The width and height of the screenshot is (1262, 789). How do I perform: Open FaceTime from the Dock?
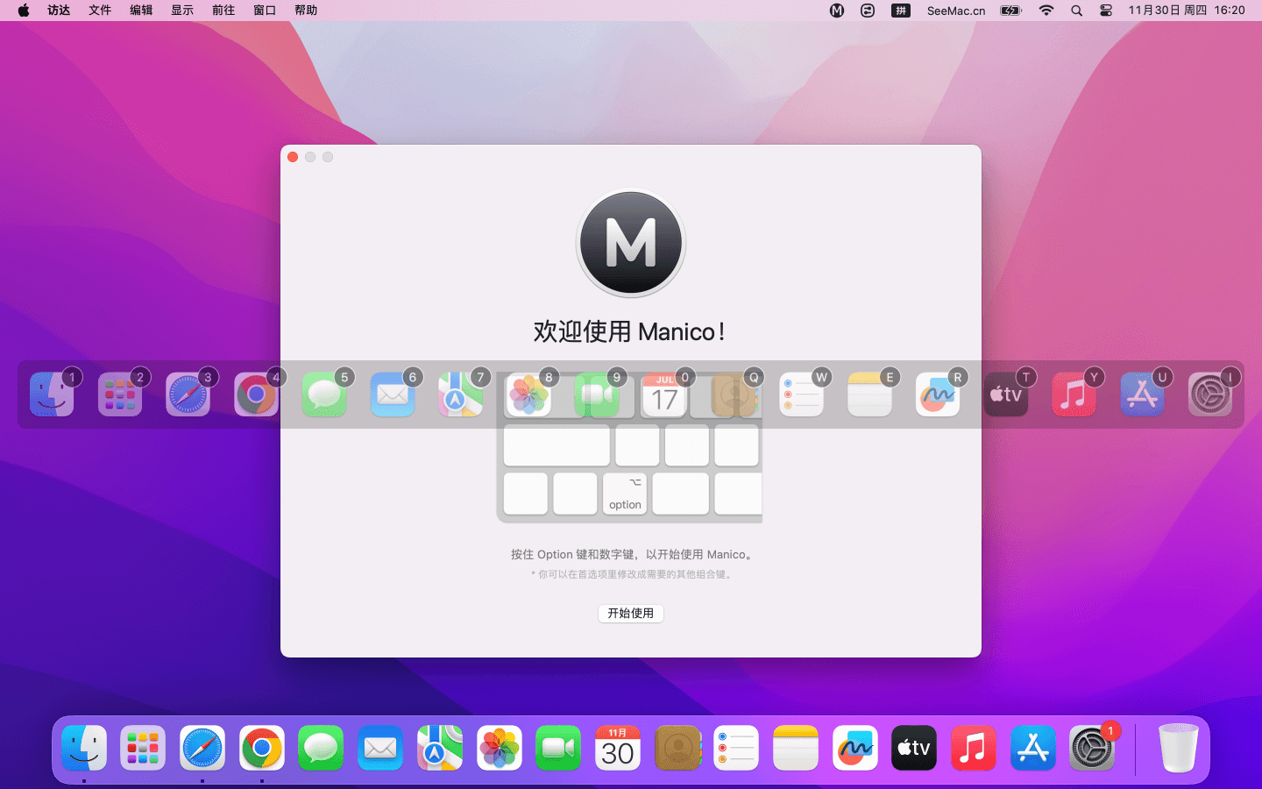pyautogui.click(x=558, y=748)
